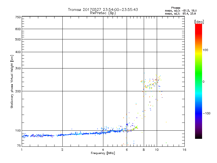Click the 'RwPretec (8p)' subtitle

pyautogui.click(x=103, y=13)
